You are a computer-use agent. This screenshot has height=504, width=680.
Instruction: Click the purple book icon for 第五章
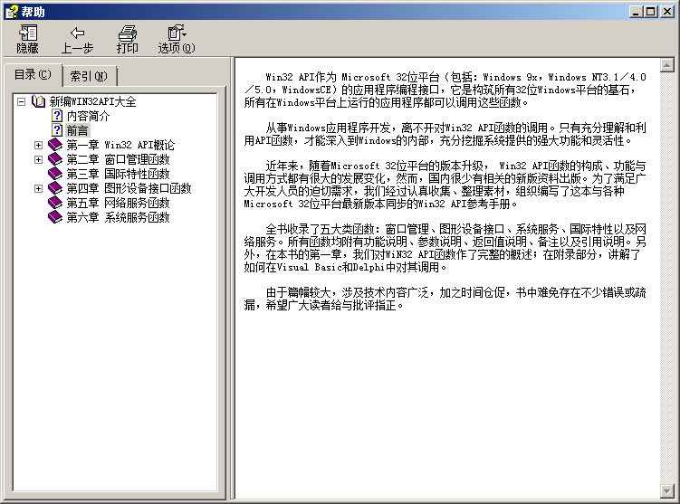[x=55, y=203]
